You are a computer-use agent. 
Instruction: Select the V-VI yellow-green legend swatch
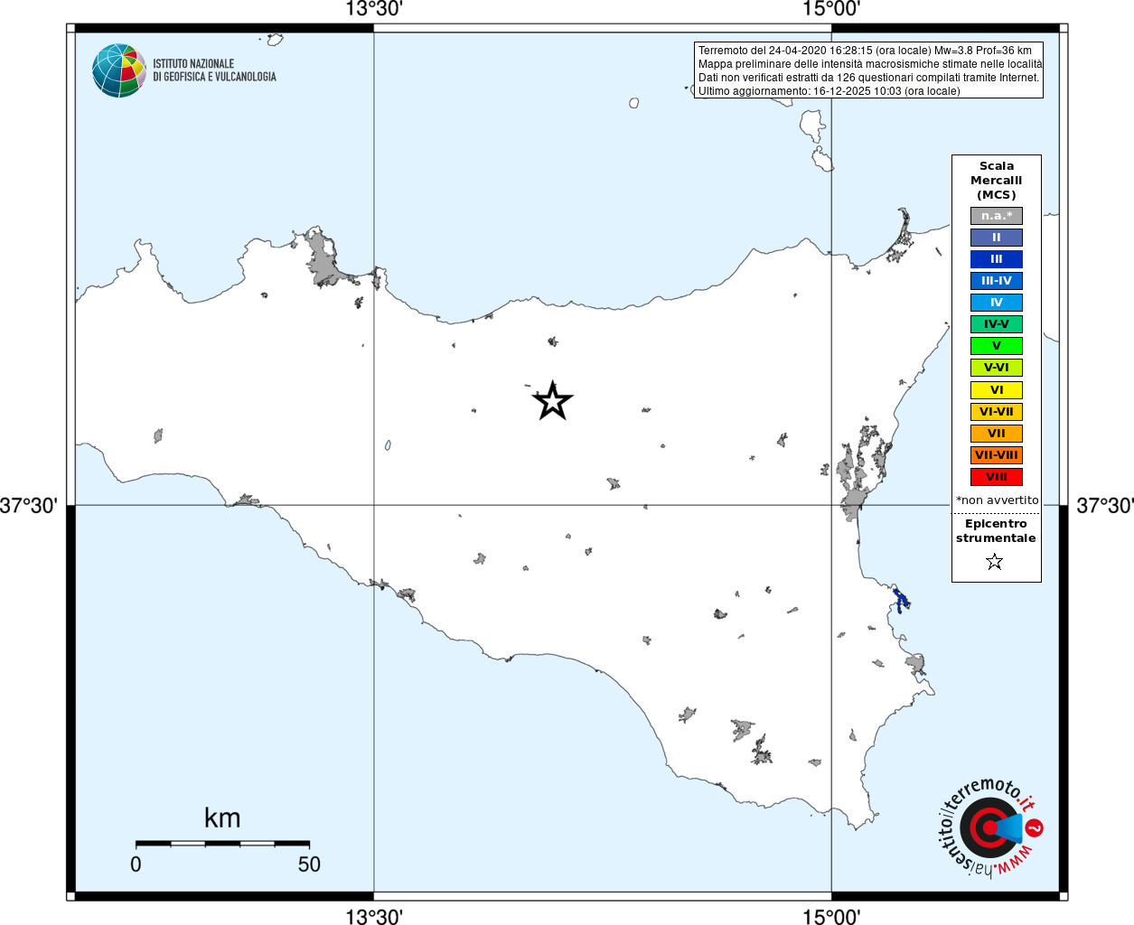click(x=997, y=368)
